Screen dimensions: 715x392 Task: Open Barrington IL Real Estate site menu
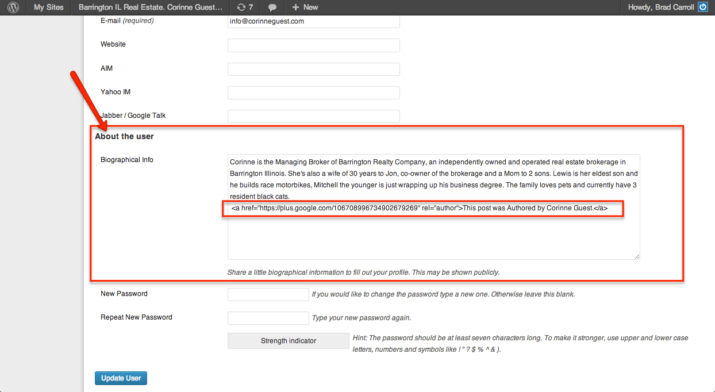(150, 7)
